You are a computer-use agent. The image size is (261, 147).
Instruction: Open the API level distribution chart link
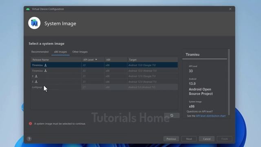(x=211, y=116)
